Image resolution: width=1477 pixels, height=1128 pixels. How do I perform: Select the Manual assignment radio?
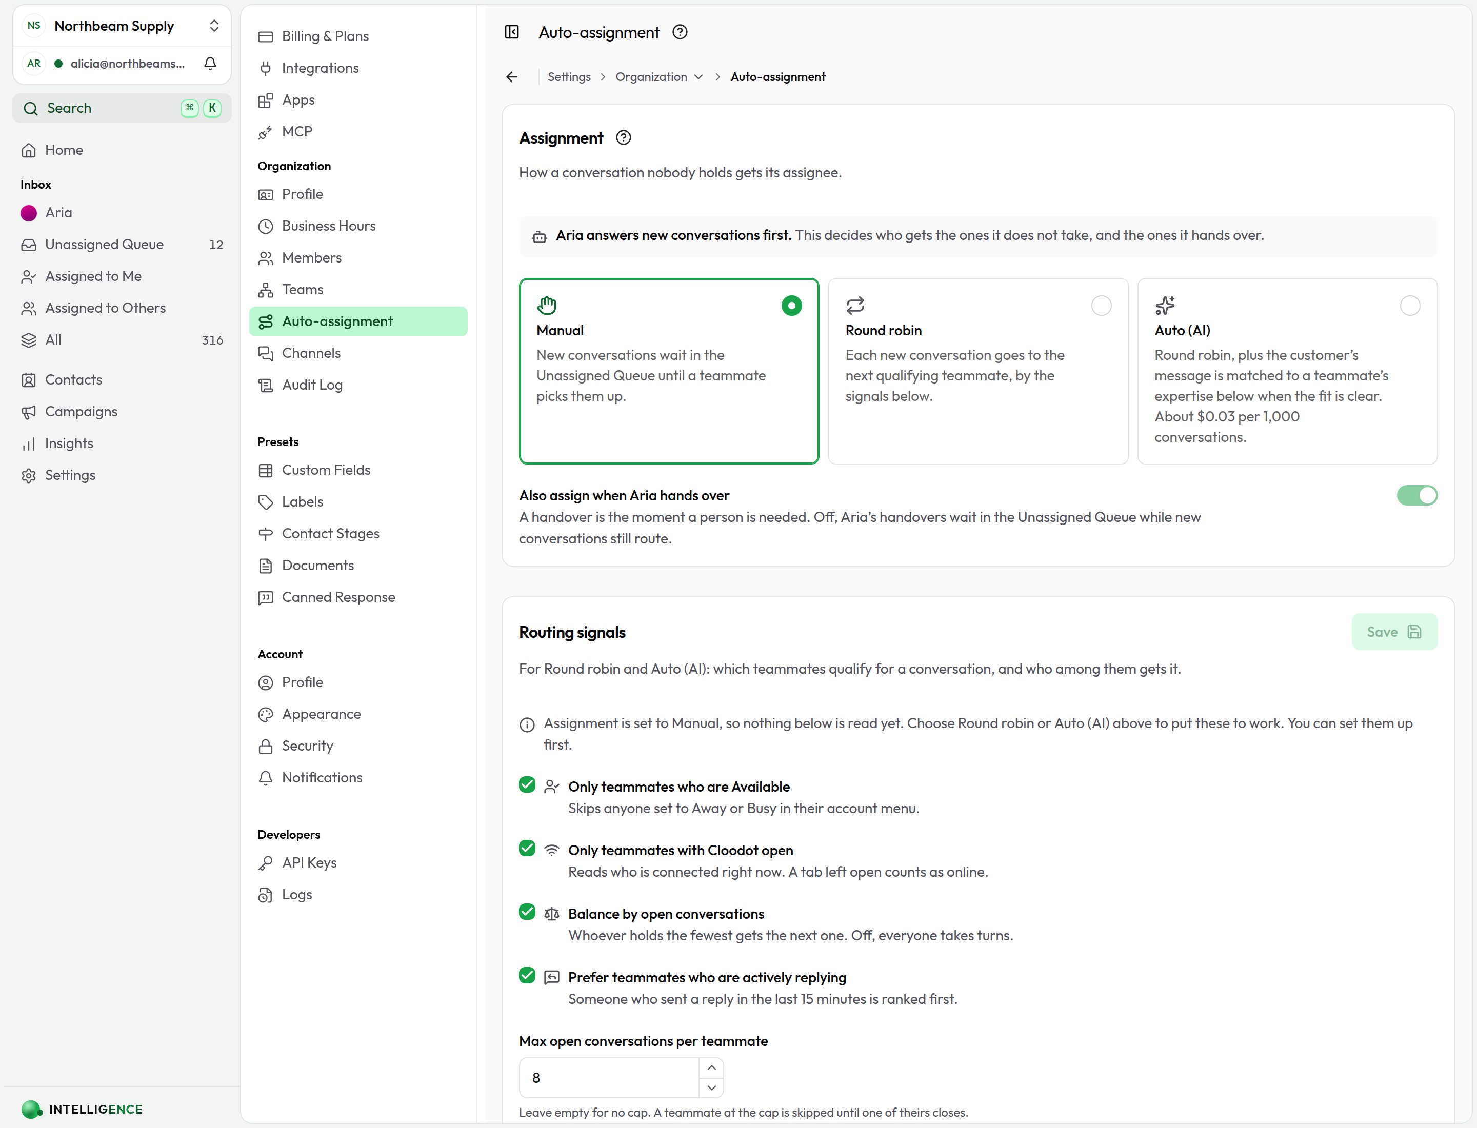pyautogui.click(x=791, y=306)
